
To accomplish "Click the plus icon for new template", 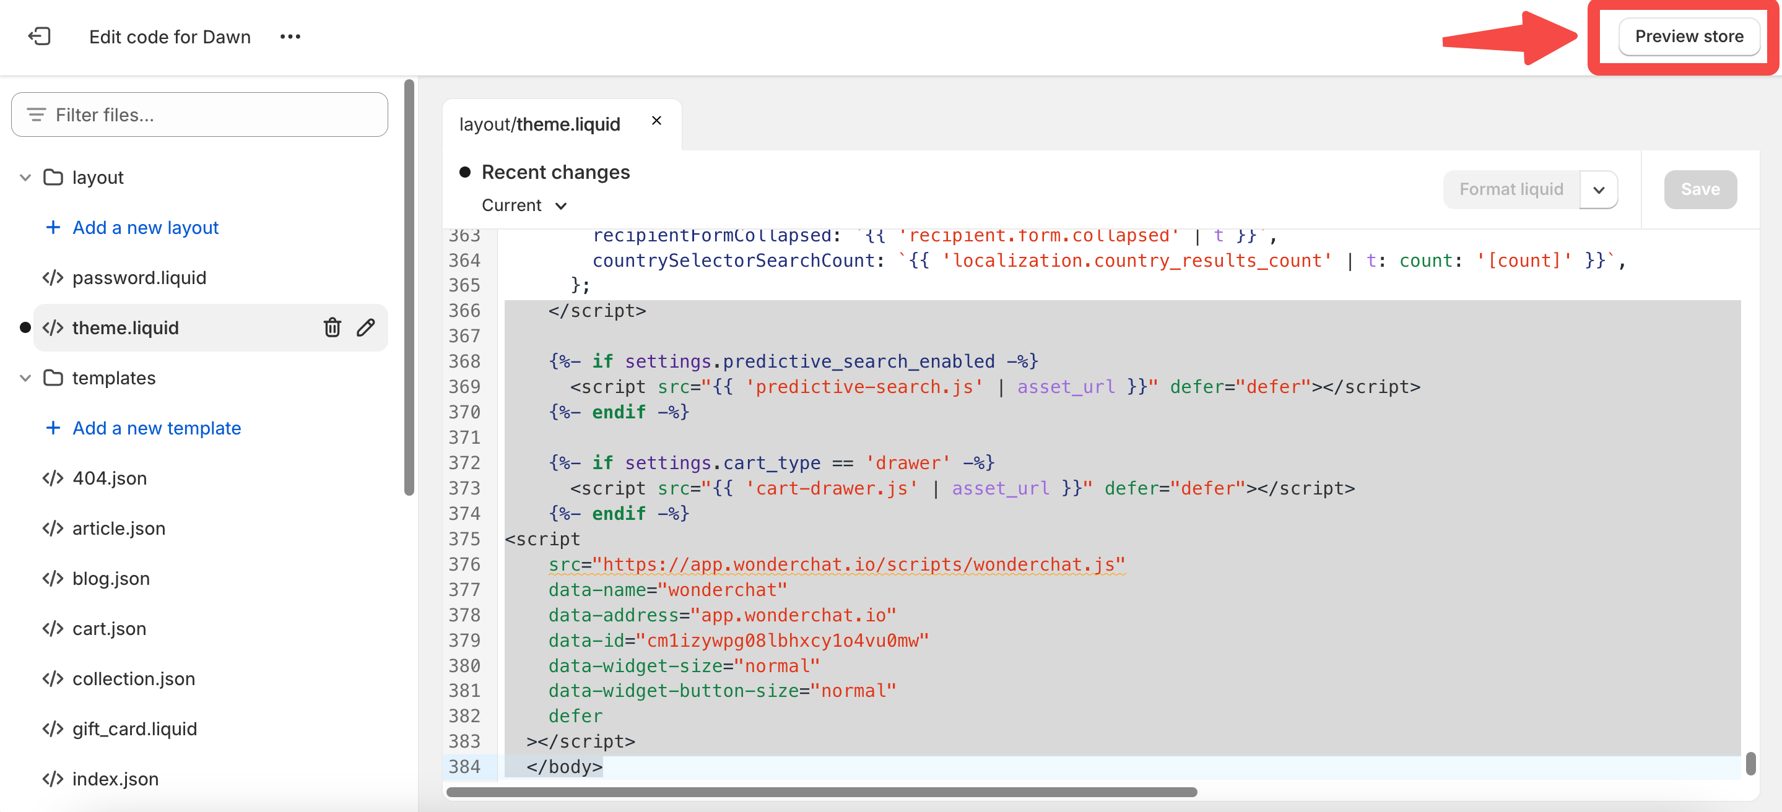I will [53, 428].
